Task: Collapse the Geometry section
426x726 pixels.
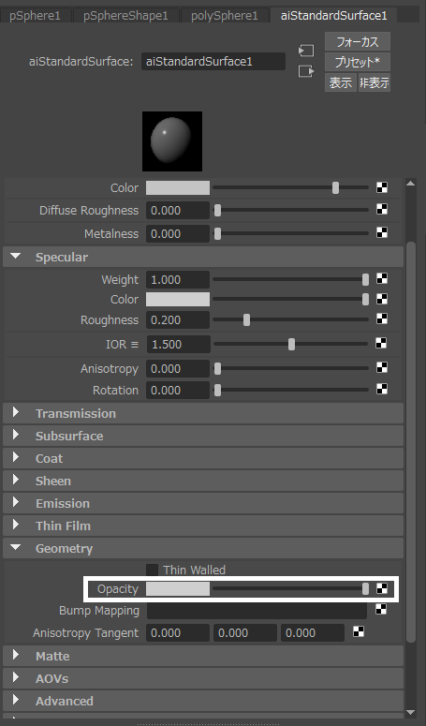Action: 16,547
